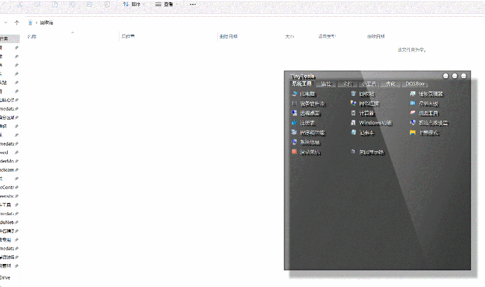This screenshot has height=287, width=485.
Task: Open 网络连接 in TinyTools
Action: click(x=365, y=103)
